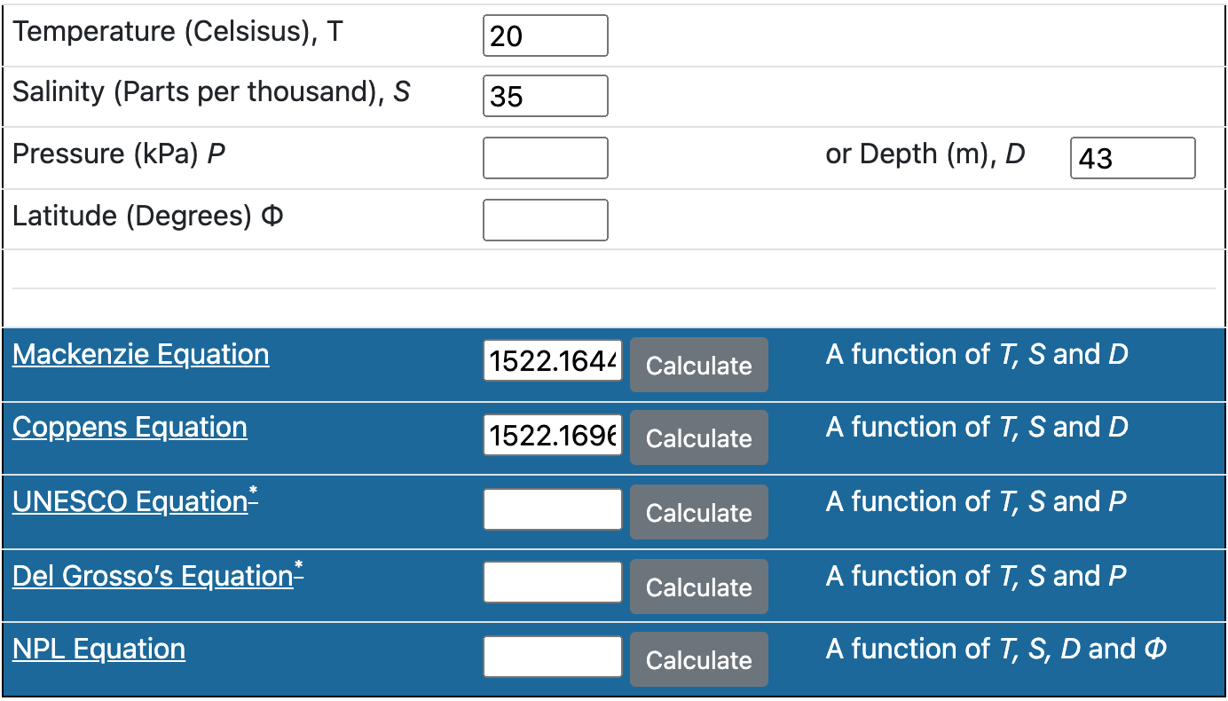Viewport: 1228px width, 701px height.
Task: Calculate the NPL Equation result
Action: coord(699,659)
